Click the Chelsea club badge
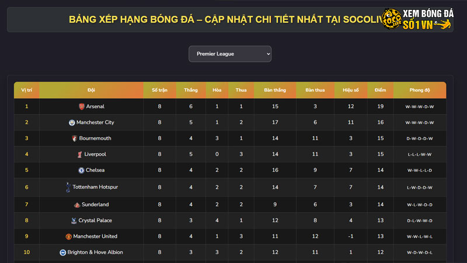 tap(82, 170)
